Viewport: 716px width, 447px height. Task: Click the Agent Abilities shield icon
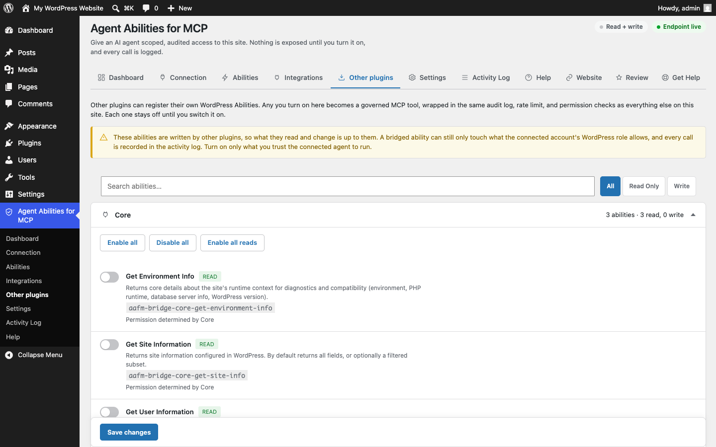click(x=9, y=212)
